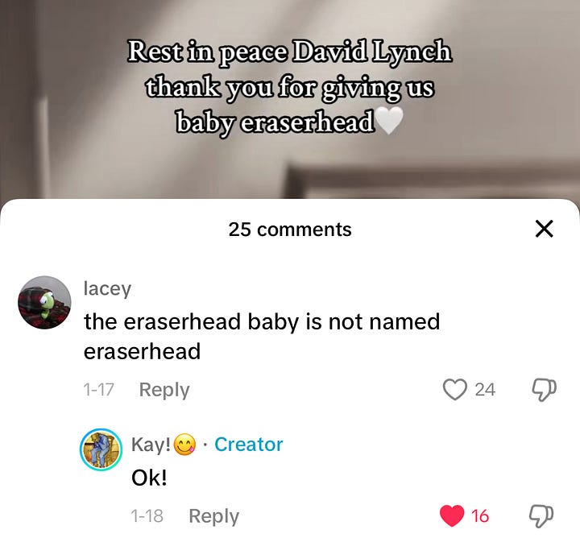Reply to Kay's 'Ok!' comment

(x=213, y=515)
